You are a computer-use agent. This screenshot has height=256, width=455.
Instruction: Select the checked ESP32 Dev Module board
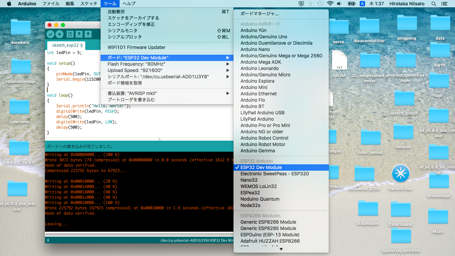pyautogui.click(x=281, y=167)
